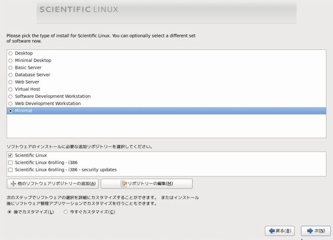Click the plus icon to add repositories
333x240 pixels.
click(x=14, y=183)
